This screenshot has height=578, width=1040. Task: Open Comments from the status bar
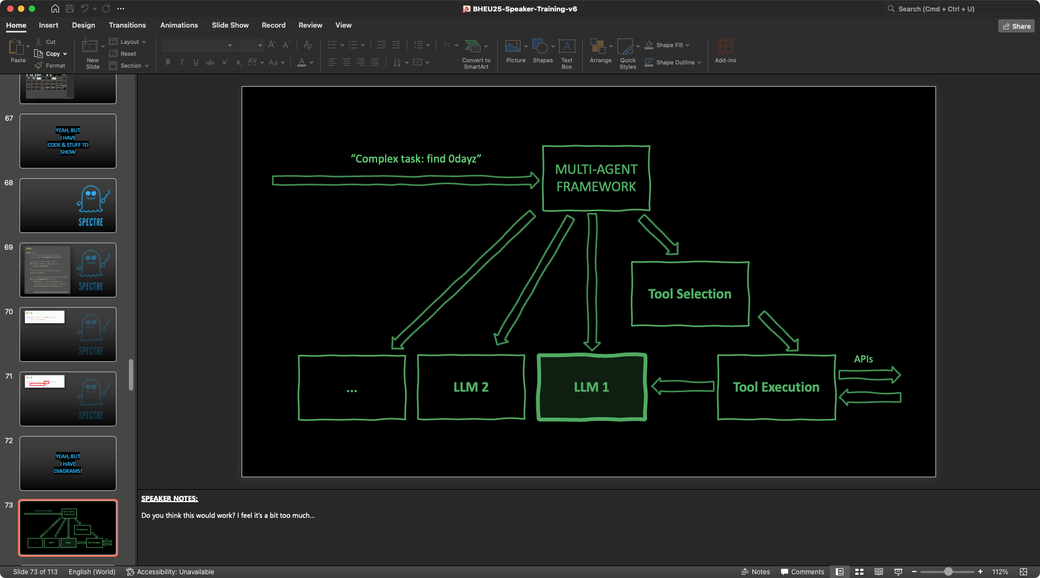pos(802,572)
